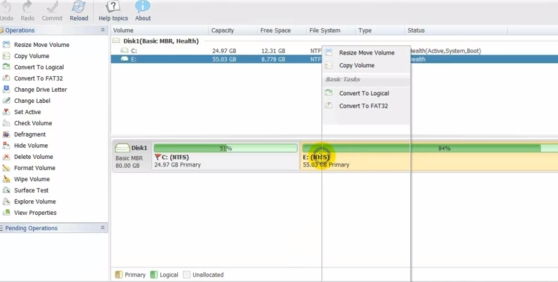Click the File System column header
558x282 pixels.
click(x=331, y=30)
